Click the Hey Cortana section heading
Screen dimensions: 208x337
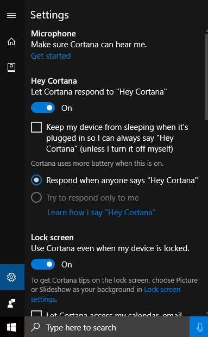54,81
